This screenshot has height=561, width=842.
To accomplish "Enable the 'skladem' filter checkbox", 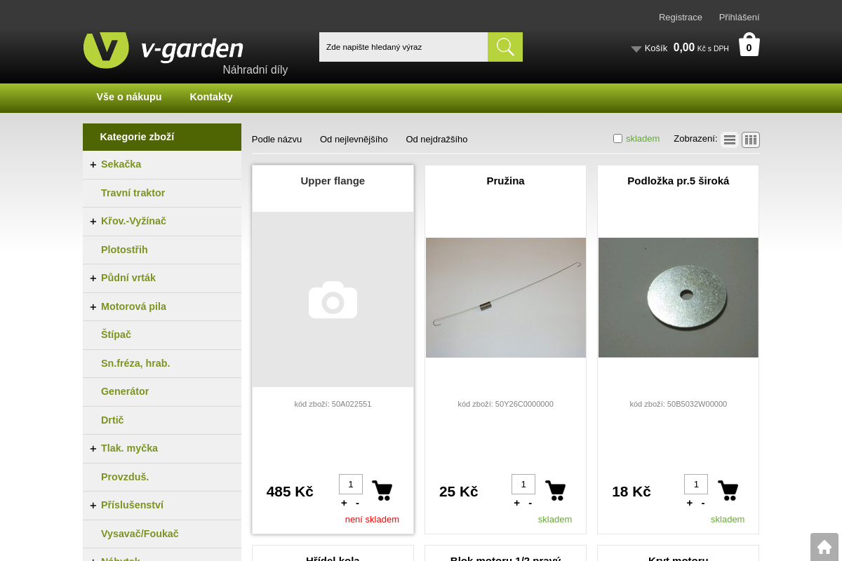I will 617,138.
